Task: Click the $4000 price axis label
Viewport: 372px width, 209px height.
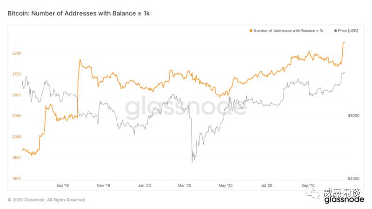Action: point(354,179)
